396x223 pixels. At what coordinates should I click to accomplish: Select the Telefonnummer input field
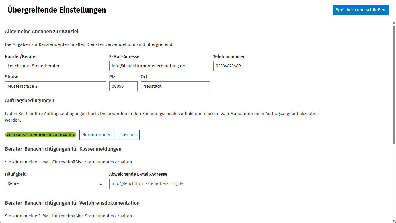click(264, 66)
